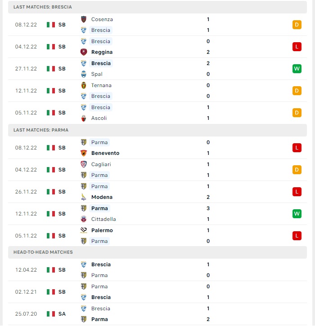Click the Reggina team logo

click(84, 52)
